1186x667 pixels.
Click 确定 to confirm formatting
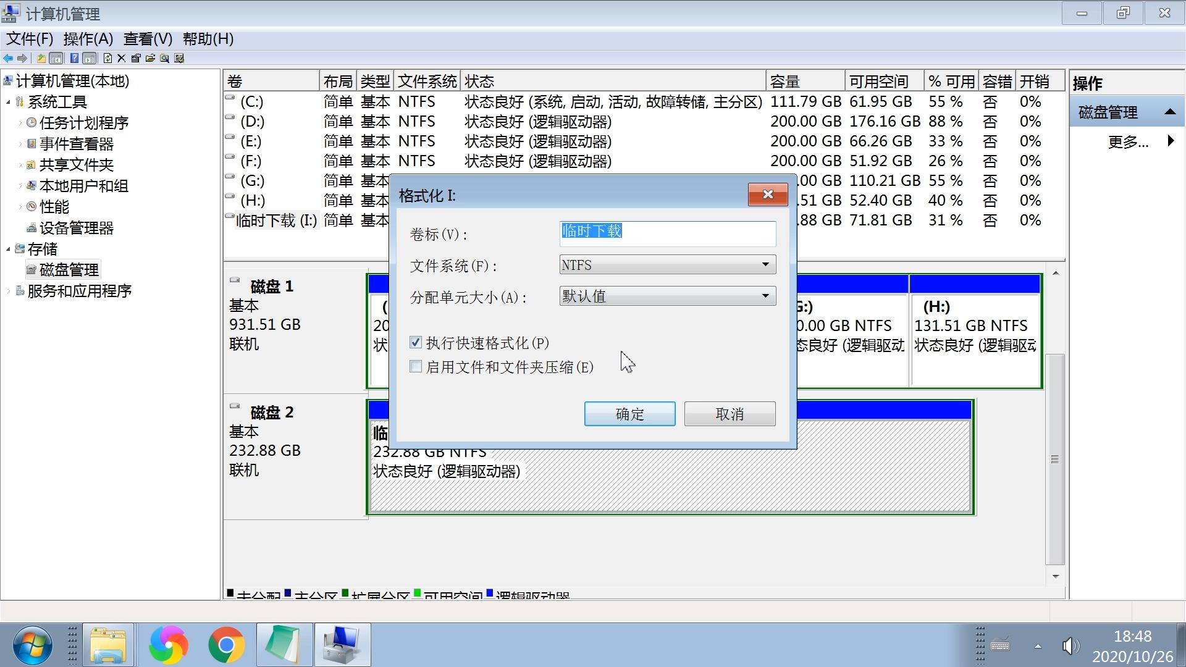tap(629, 414)
